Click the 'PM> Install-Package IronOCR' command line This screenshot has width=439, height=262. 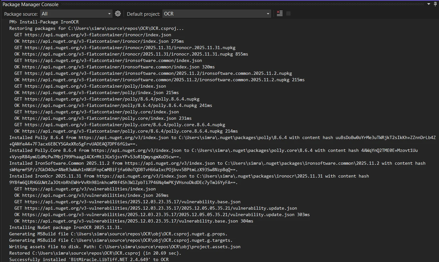(44, 22)
